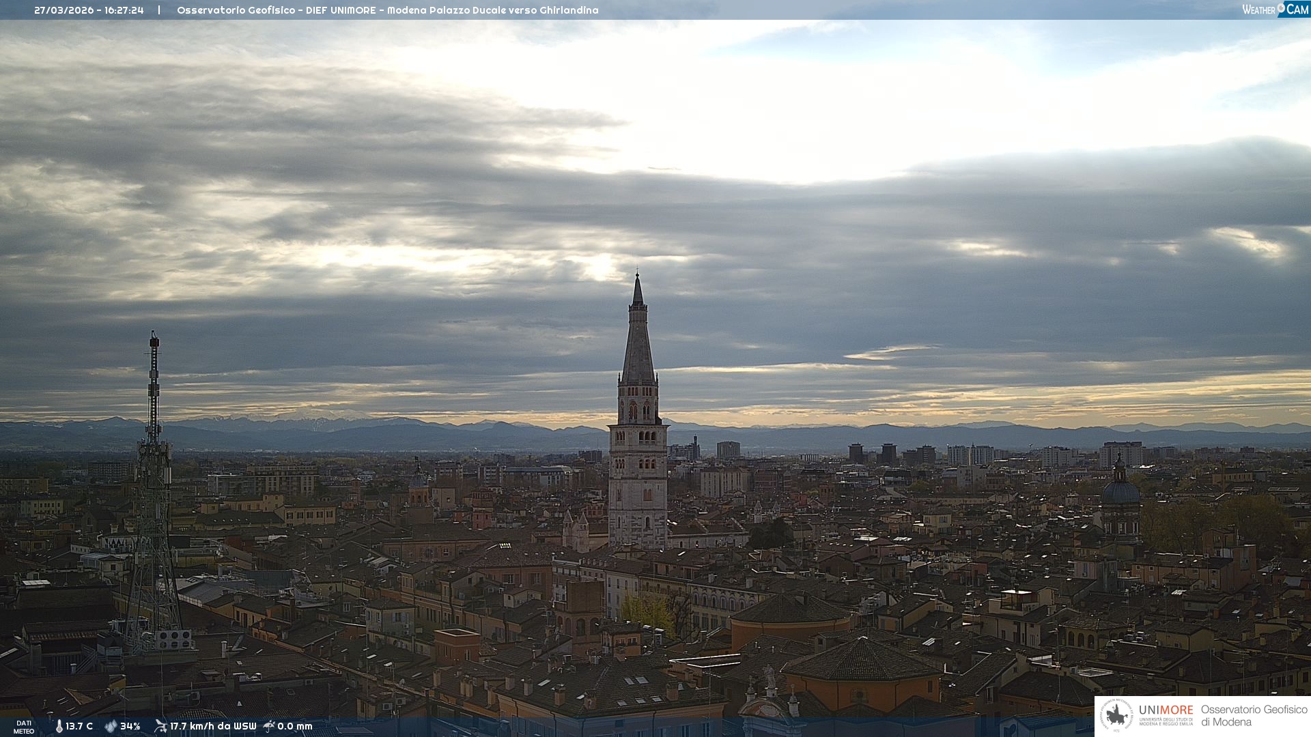Click the 13.7 C temperature reading

(79, 726)
